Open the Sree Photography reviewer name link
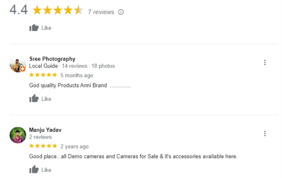282x178 pixels. [52, 59]
